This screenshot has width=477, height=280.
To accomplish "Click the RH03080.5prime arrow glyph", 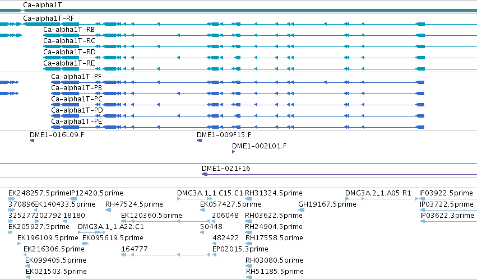I will (x=249, y=266).
